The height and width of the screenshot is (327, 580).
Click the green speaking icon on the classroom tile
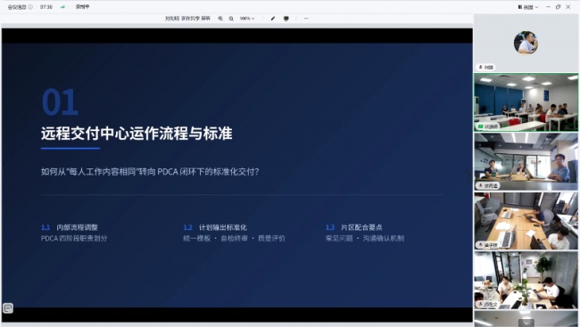tap(480, 127)
